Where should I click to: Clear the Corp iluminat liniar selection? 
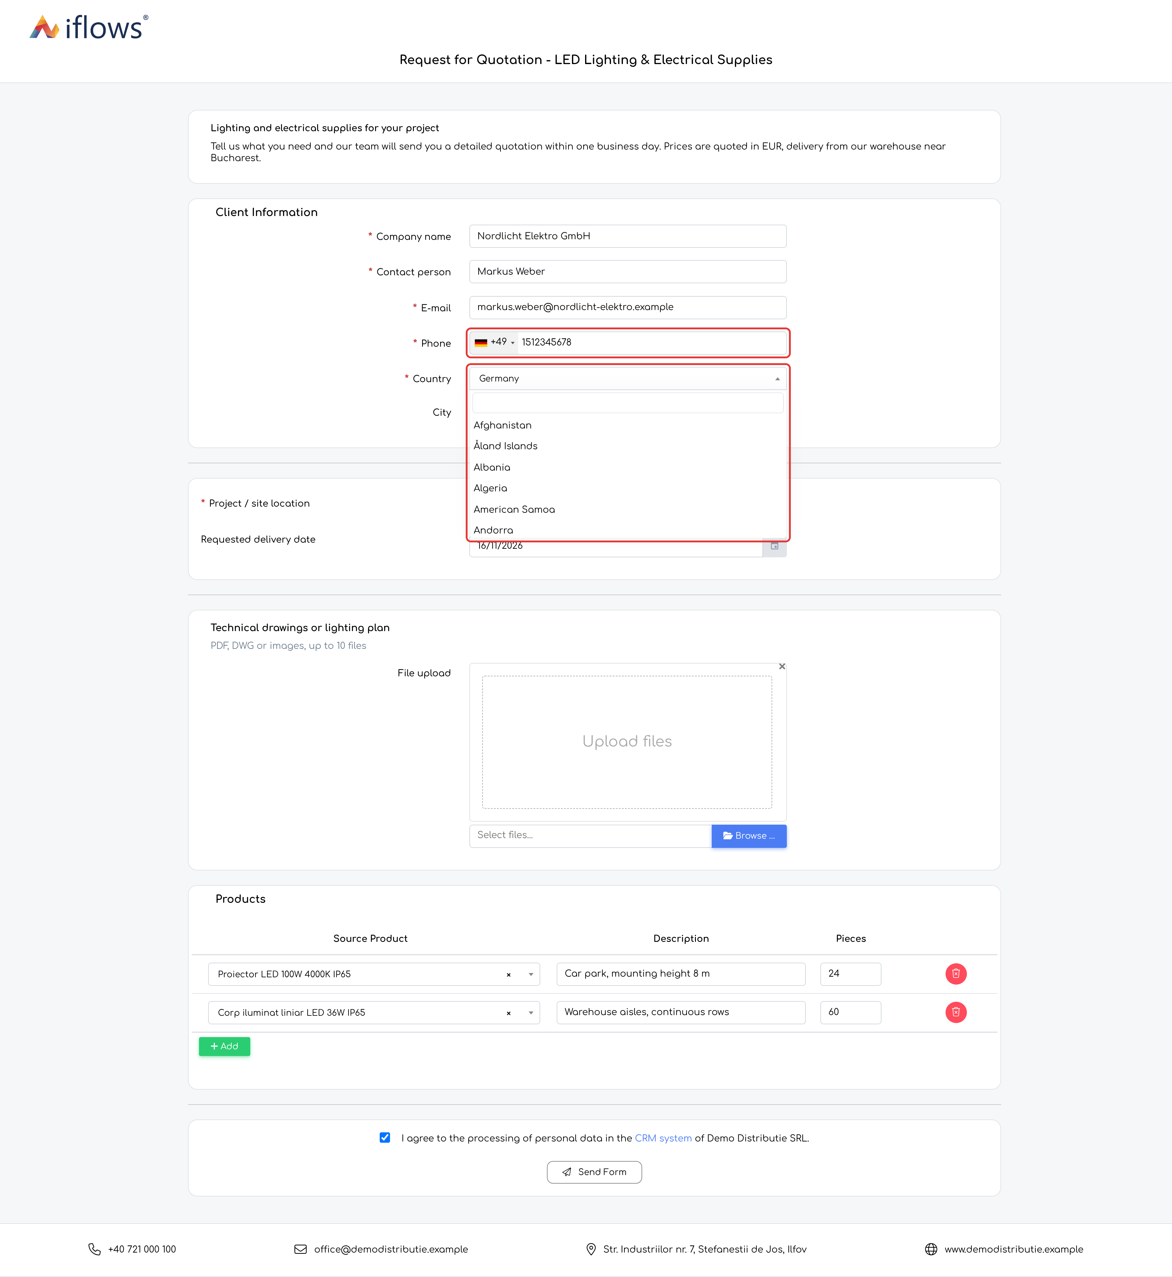[508, 1013]
